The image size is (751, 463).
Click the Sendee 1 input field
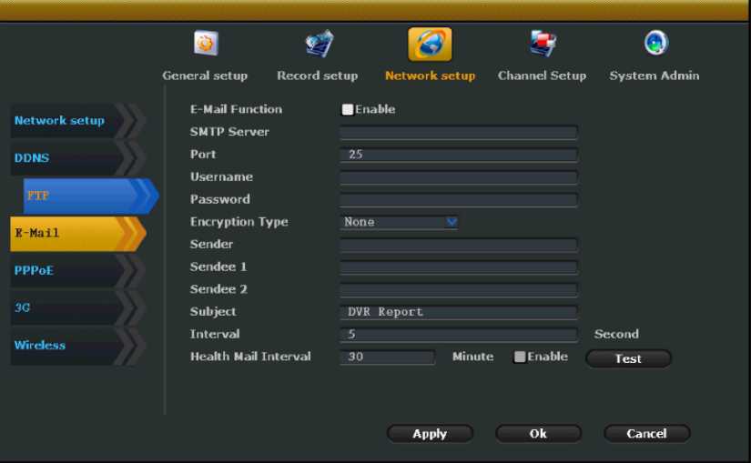(459, 267)
